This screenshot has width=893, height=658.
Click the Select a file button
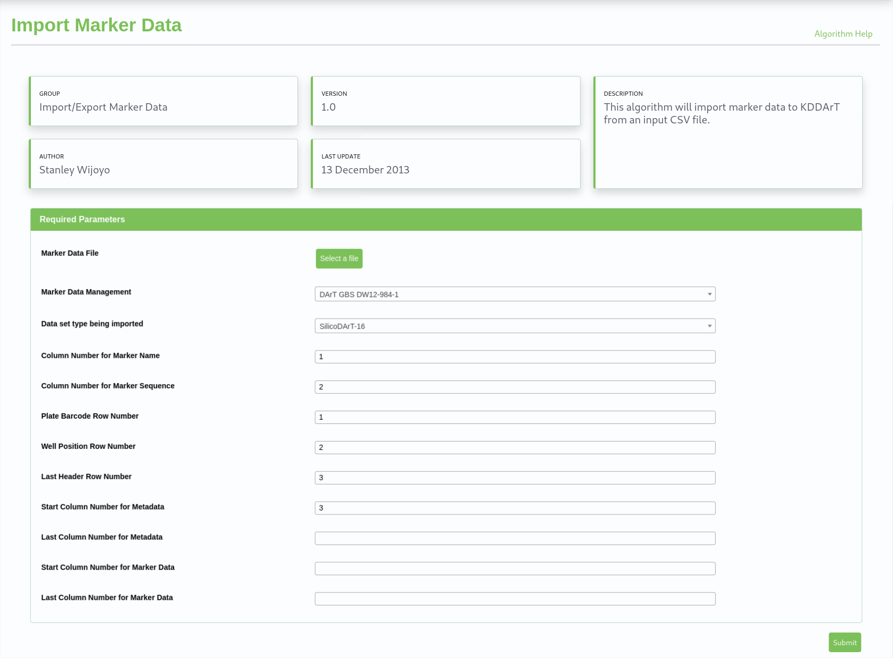pyautogui.click(x=338, y=259)
